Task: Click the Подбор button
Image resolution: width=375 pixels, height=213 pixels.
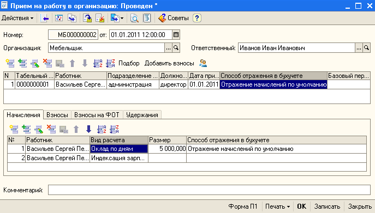Action: (x=129, y=63)
